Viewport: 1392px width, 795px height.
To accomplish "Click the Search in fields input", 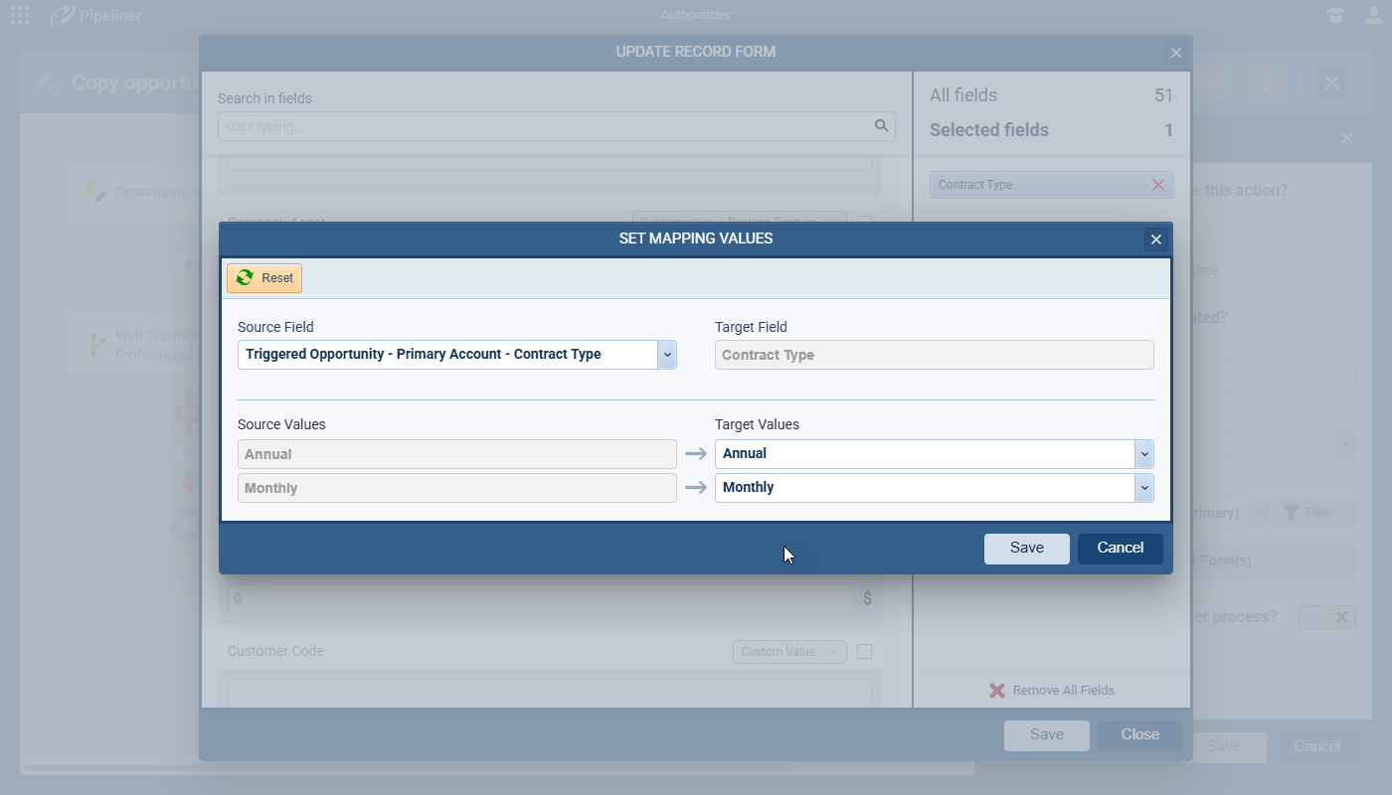I will 542,126.
